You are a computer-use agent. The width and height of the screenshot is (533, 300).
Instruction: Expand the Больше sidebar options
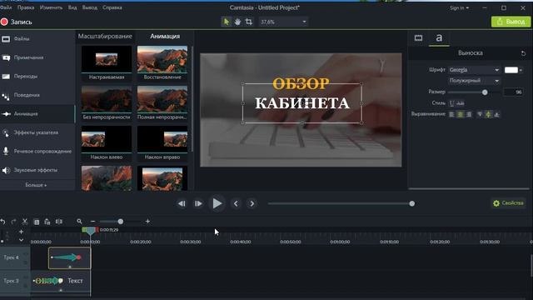(x=36, y=185)
